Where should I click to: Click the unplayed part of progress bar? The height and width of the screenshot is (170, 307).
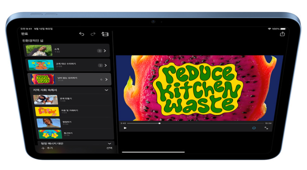(x=212, y=123)
